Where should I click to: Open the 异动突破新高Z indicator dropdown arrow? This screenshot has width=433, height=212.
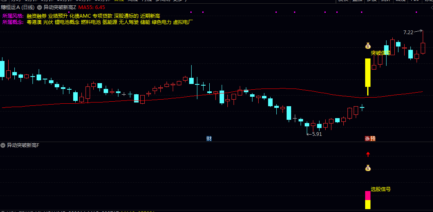click(x=39, y=7)
